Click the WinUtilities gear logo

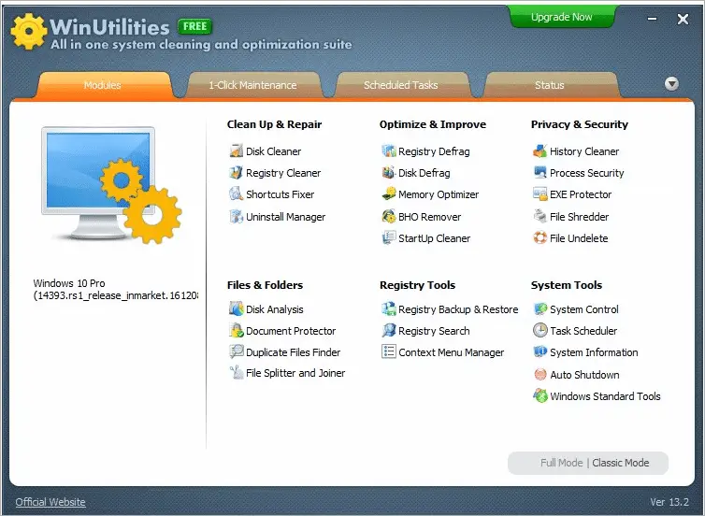29,31
